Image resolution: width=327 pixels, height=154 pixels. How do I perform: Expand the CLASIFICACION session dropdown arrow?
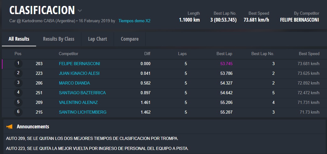pyautogui.click(x=80, y=11)
